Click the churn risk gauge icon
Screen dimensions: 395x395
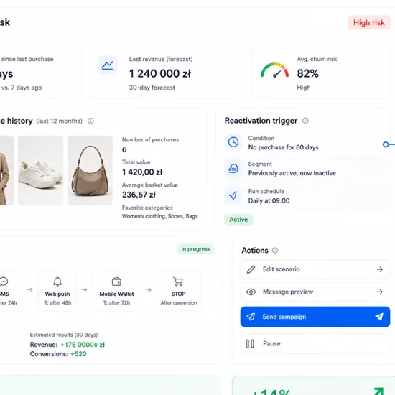[x=274, y=70]
